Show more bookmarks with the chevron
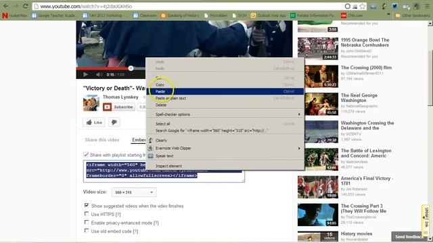Viewport: 433px width, 243px height. click(x=388, y=14)
